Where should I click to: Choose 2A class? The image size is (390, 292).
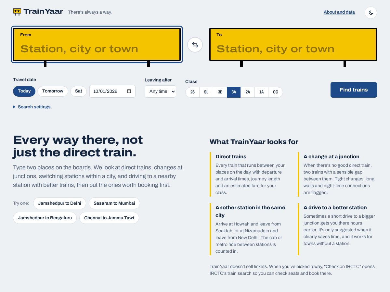(248, 92)
